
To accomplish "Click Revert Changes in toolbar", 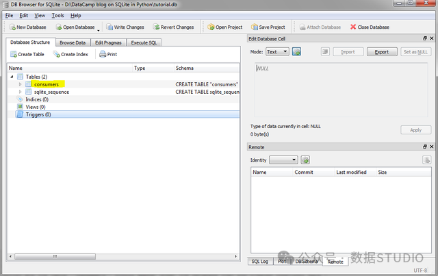I will pyautogui.click(x=173, y=27).
